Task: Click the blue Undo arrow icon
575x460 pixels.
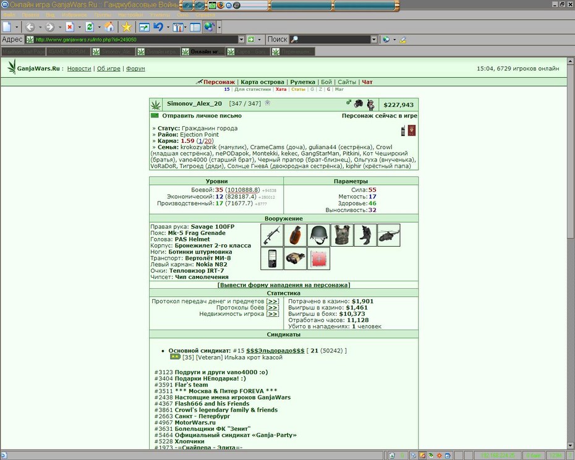Action: click(x=158, y=27)
